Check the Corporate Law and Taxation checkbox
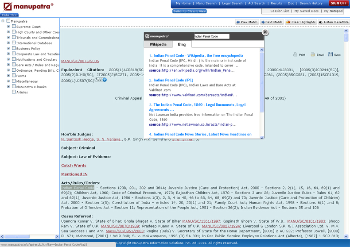This screenshot has width=350, height=247. pyautogui.click(x=14, y=54)
